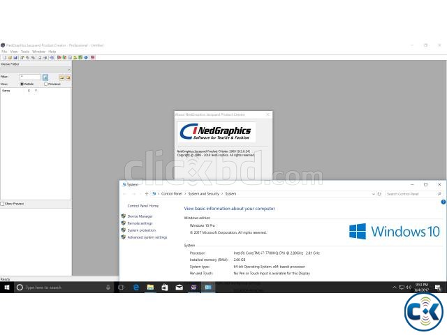Click the Type here to search taskbar box

pos(62,288)
